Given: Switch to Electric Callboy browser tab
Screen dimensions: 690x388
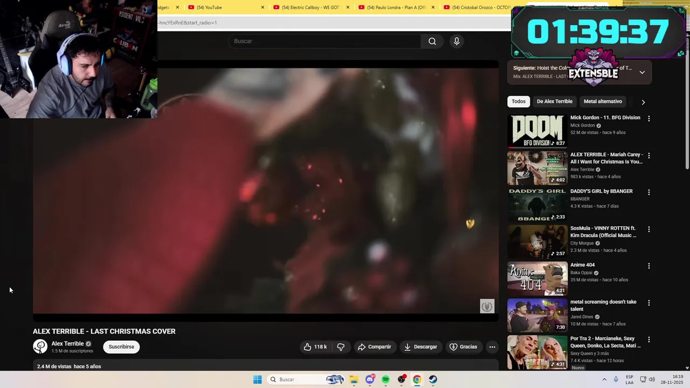Looking at the screenshot, I should (310, 8).
